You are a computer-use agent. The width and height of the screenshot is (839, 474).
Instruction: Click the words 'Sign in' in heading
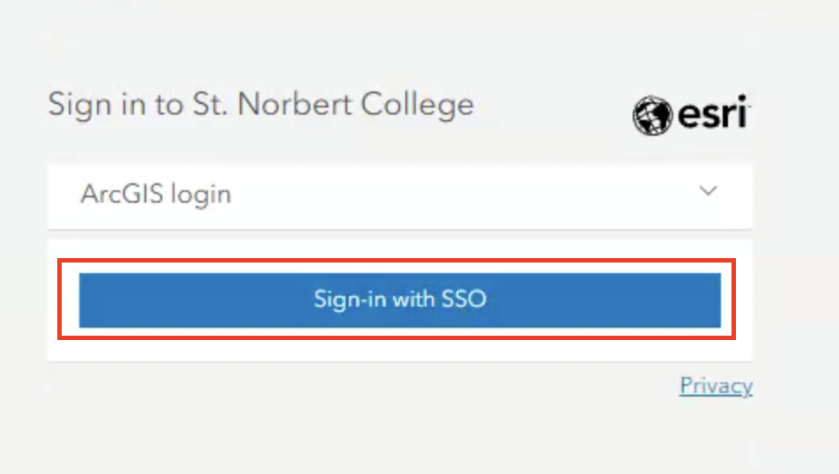[96, 105]
